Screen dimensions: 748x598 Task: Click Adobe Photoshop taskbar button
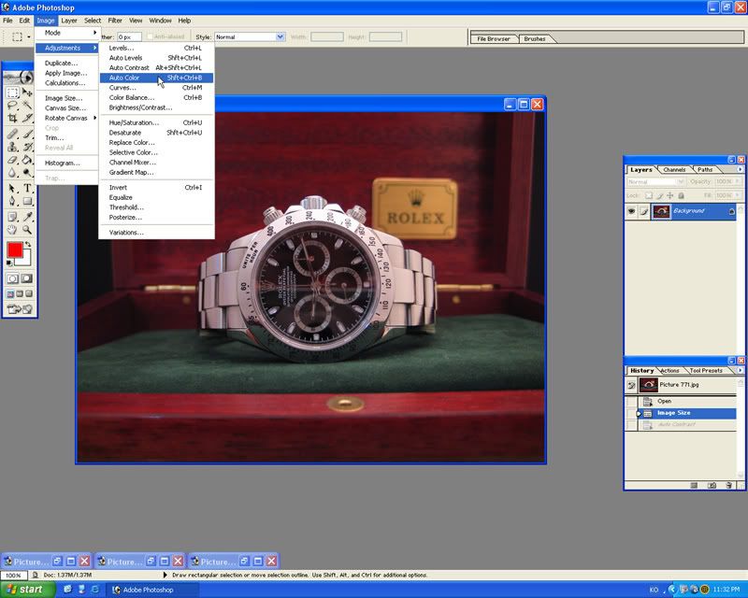[151, 590]
